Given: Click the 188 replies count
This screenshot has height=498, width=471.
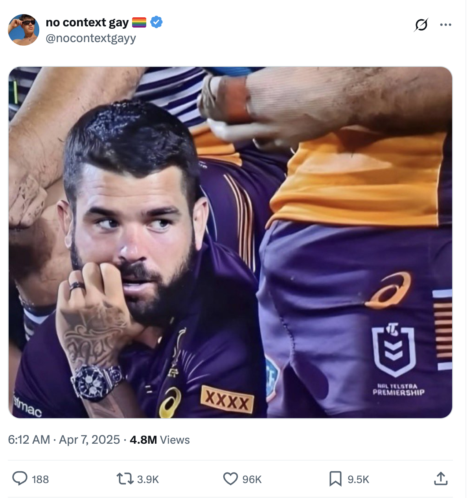Looking at the screenshot, I should point(40,480).
